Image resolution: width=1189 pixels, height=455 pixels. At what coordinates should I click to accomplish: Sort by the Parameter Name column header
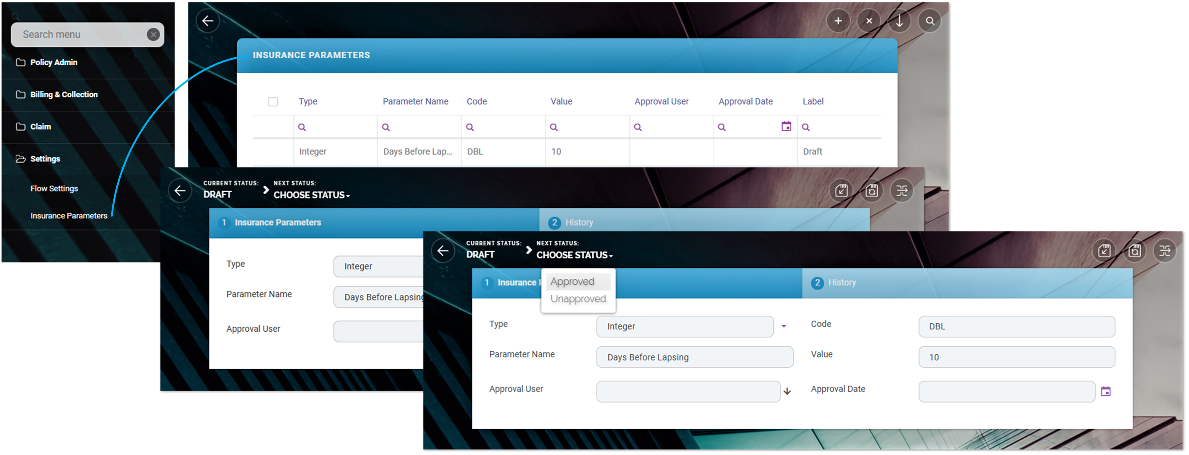416,101
